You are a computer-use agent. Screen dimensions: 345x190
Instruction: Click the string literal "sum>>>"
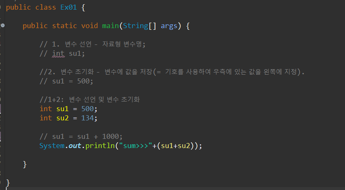point(136,146)
